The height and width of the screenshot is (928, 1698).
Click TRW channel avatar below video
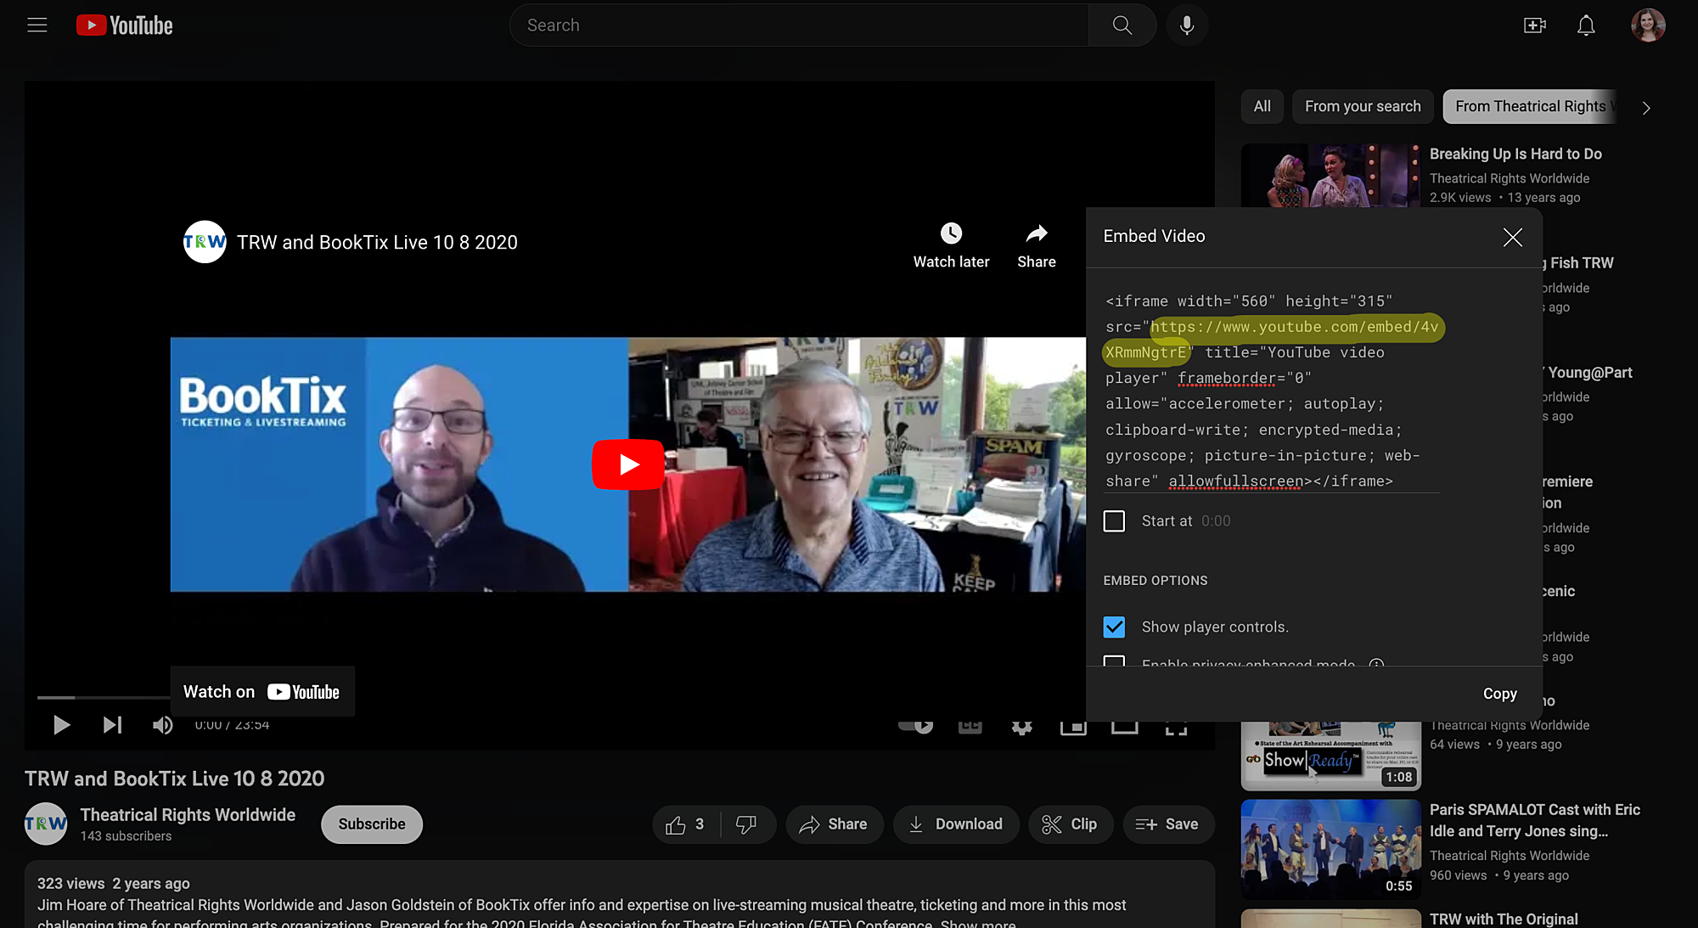(x=46, y=824)
